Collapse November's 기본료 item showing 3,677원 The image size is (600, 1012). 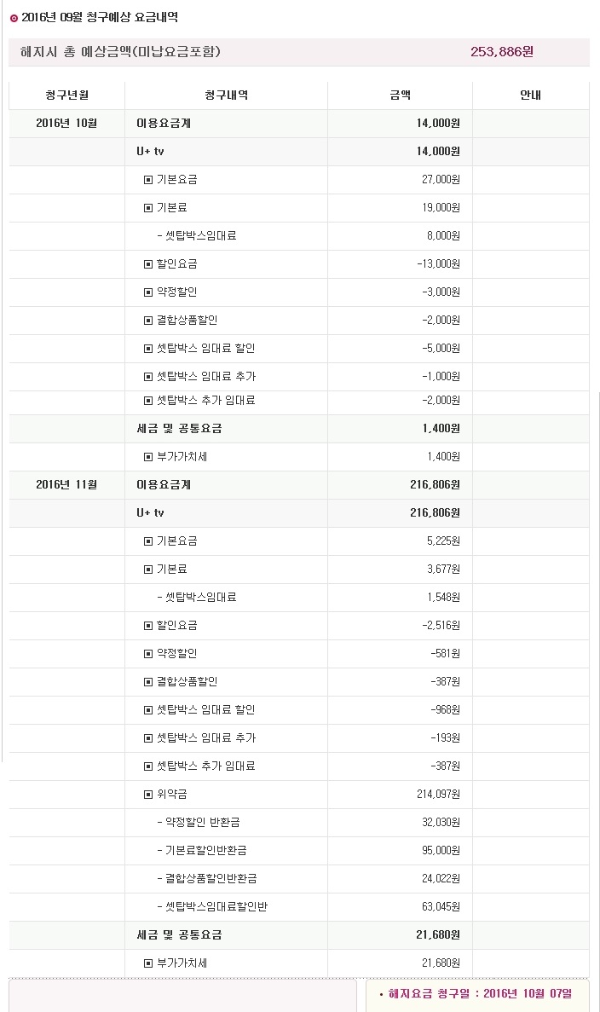point(148,570)
